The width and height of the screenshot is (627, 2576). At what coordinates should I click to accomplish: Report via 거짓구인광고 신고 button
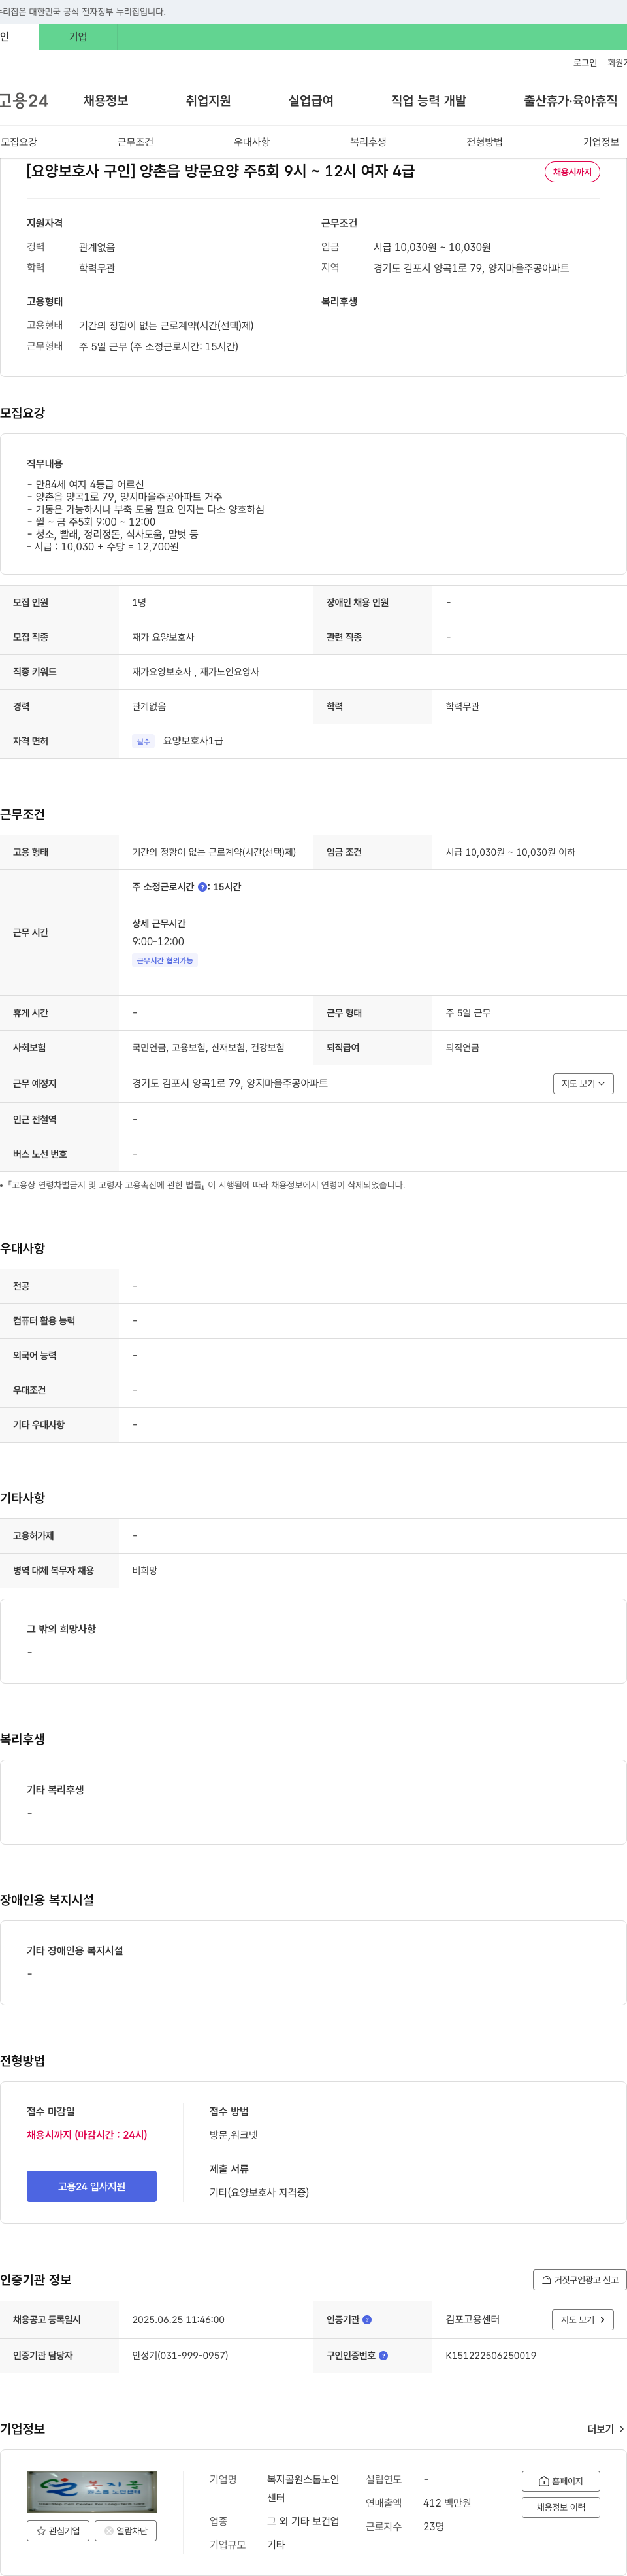click(x=580, y=2280)
